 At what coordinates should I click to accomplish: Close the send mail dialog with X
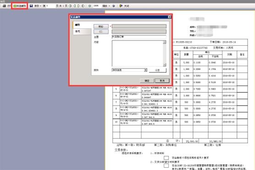point(169,17)
